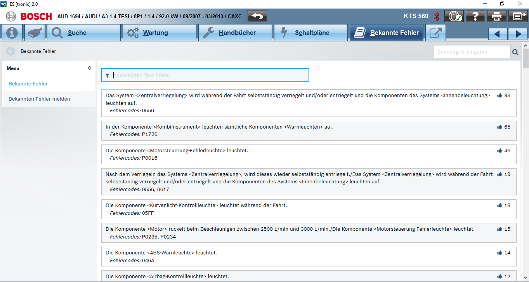Select Bekannten Fehler melden in menu
529x282 pixels.
39,99
